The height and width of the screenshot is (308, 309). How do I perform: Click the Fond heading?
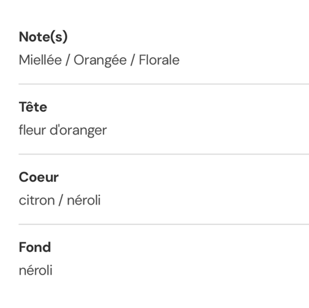pos(35,247)
